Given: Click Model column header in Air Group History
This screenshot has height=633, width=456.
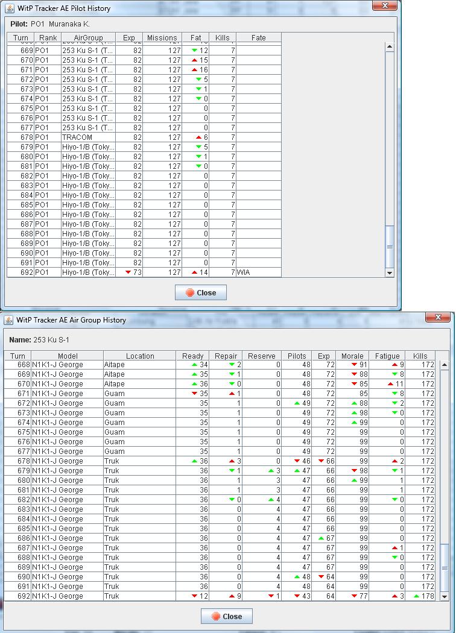Looking at the screenshot, I should 68,356.
